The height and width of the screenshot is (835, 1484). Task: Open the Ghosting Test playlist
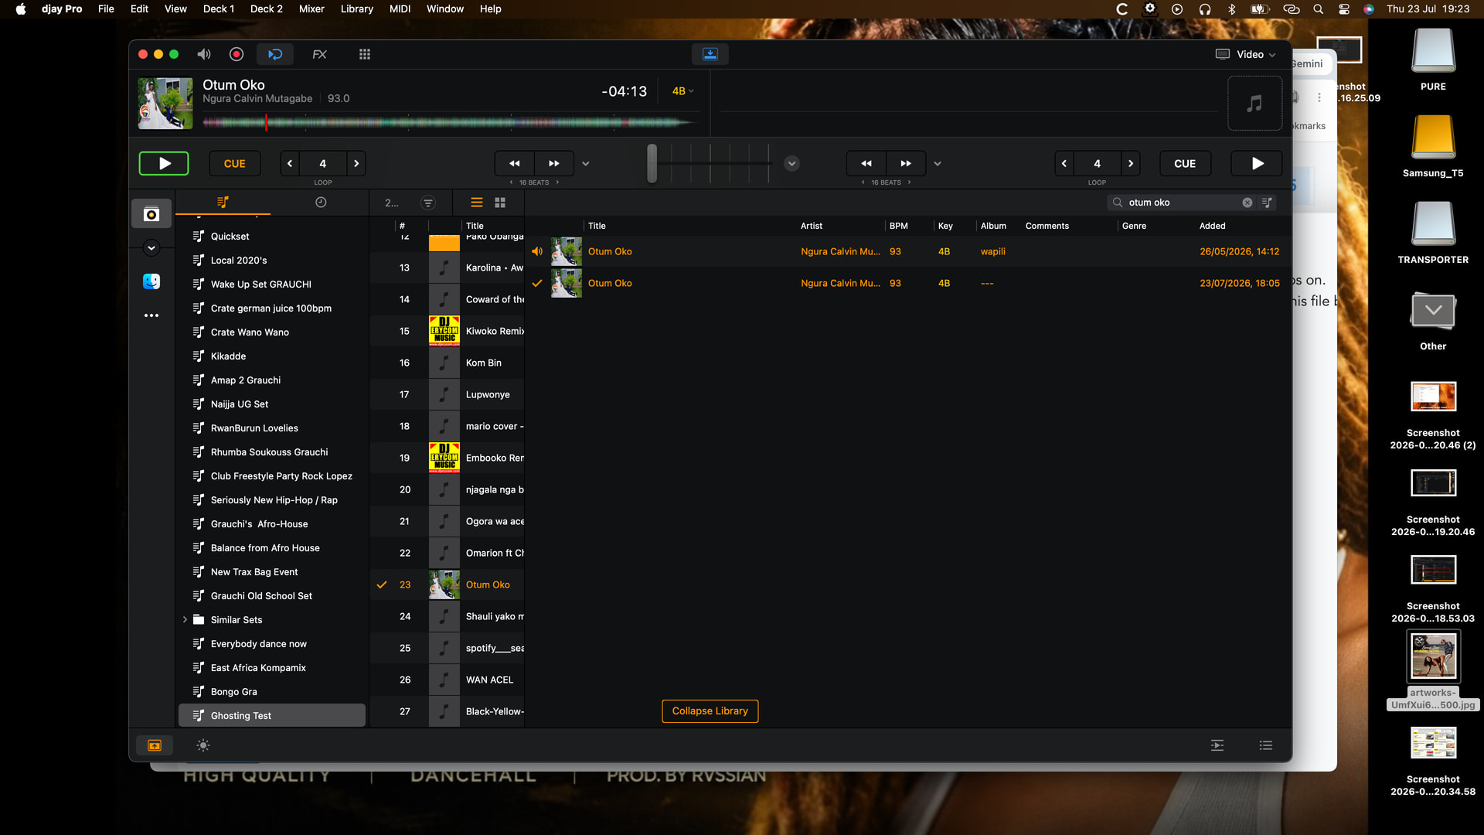(272, 716)
